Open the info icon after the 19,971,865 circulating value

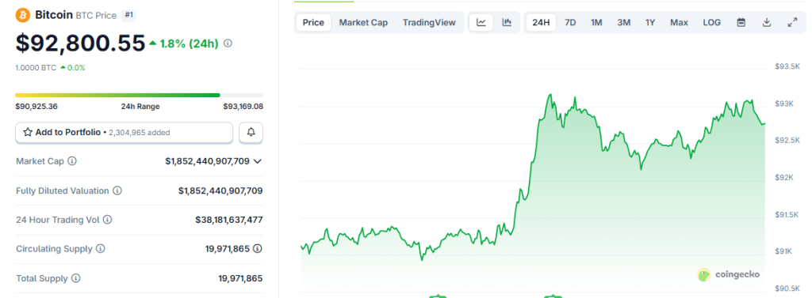(258, 248)
